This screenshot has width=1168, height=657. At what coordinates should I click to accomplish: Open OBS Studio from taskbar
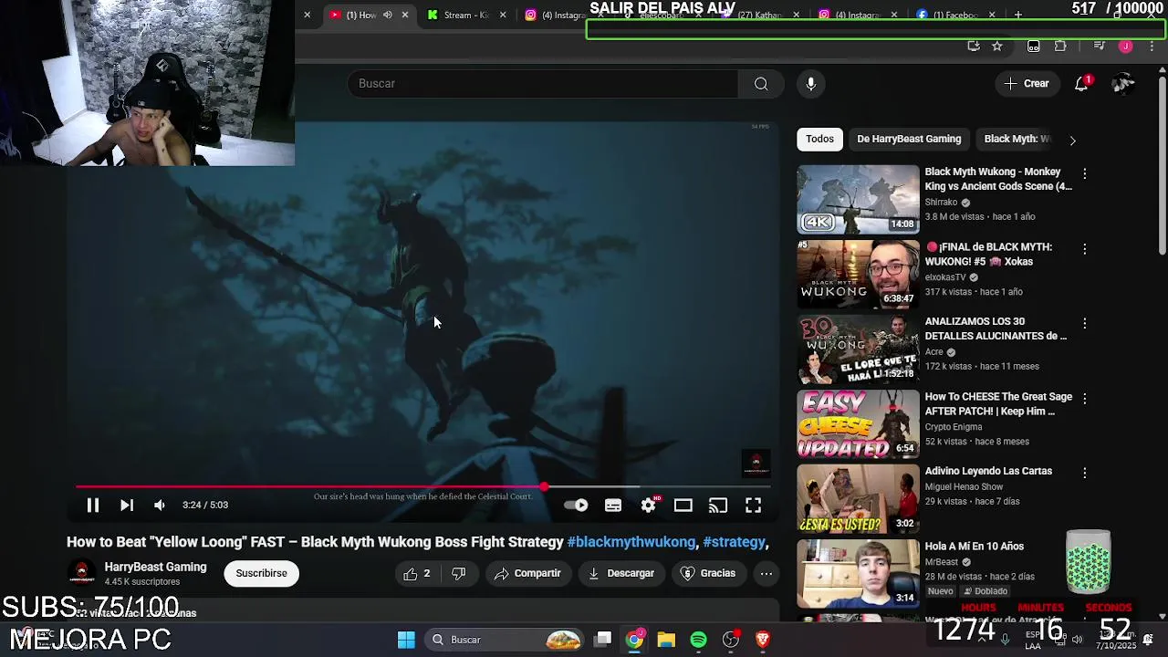[x=730, y=640]
